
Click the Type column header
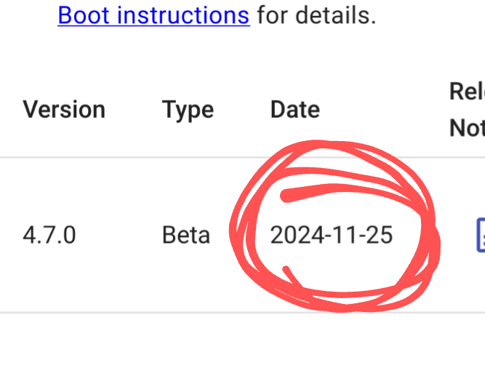click(188, 110)
